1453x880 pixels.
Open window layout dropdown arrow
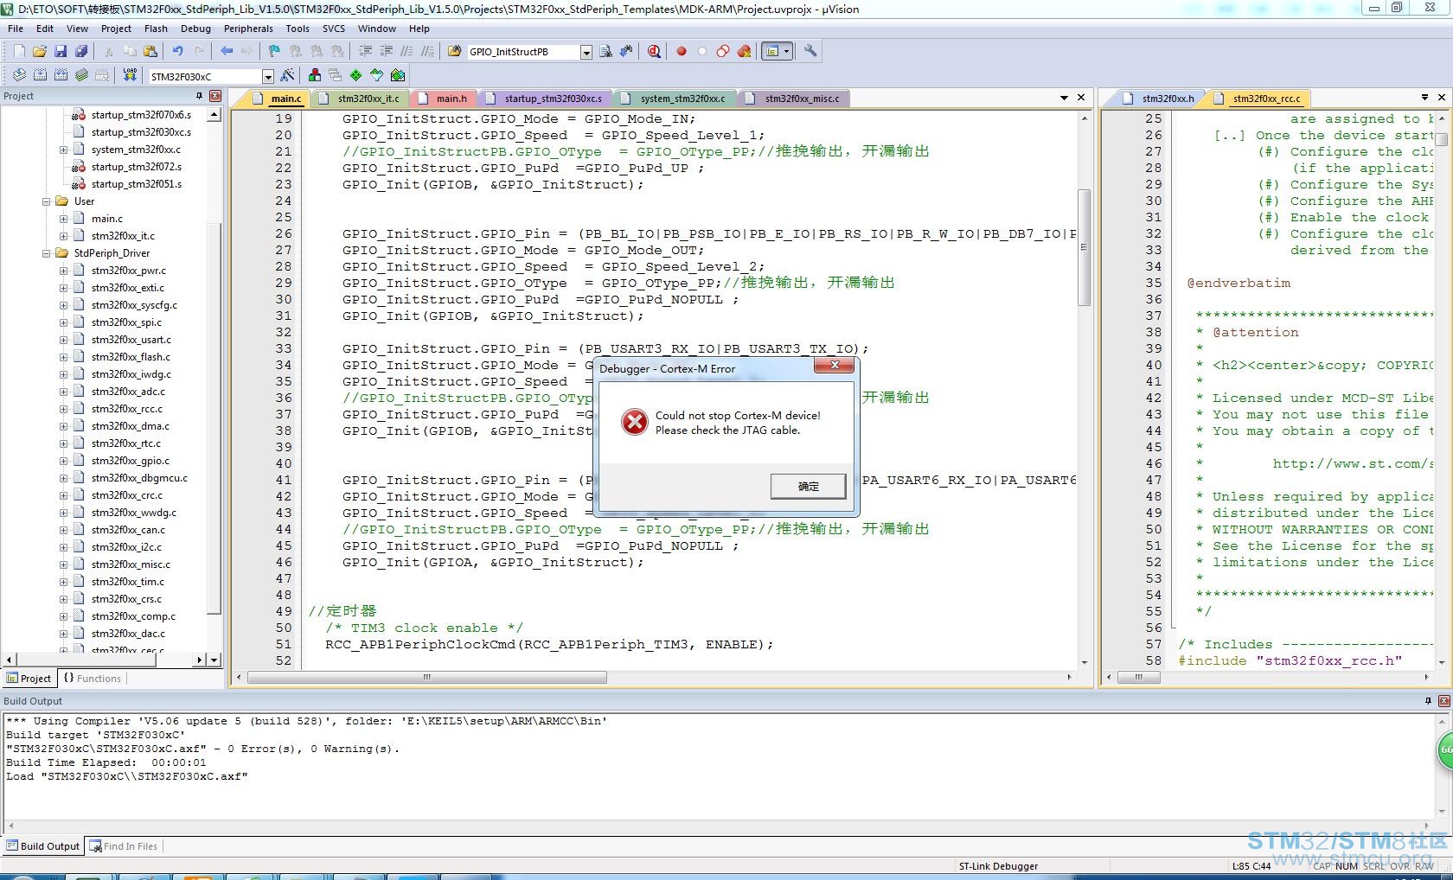[x=786, y=51]
